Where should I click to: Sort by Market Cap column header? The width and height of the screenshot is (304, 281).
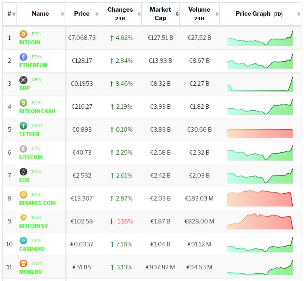click(160, 14)
